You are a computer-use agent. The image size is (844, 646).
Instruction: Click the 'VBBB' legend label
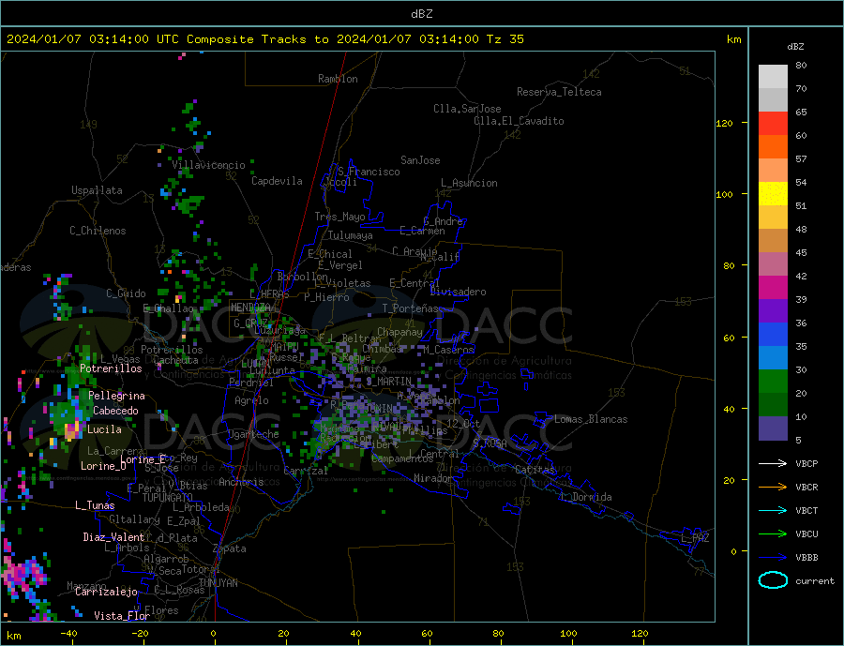[x=806, y=558]
